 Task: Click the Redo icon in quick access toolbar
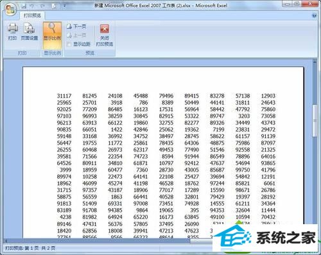pos(42,6)
